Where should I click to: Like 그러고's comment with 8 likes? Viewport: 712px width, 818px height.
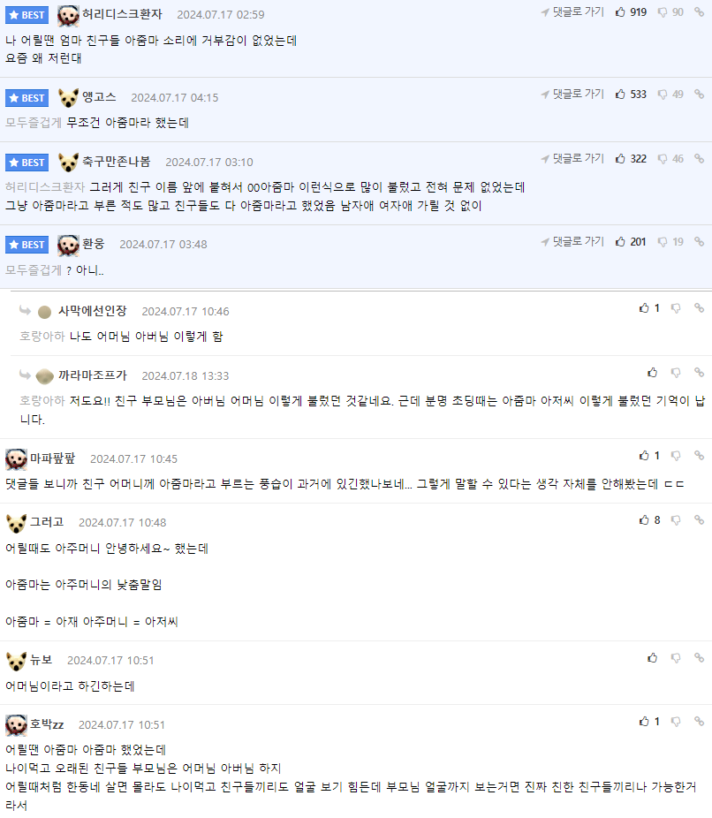click(x=644, y=520)
